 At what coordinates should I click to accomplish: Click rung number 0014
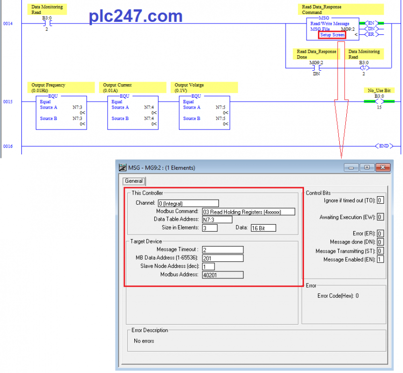pyautogui.click(x=7, y=24)
